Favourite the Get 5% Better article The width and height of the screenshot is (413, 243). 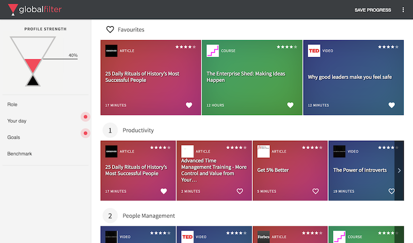click(x=315, y=191)
